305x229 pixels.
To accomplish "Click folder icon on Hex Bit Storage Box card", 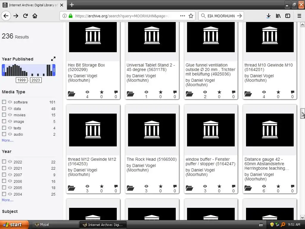I will tap(71, 94).
